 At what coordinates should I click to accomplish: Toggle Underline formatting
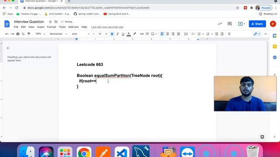click(x=123, y=34)
